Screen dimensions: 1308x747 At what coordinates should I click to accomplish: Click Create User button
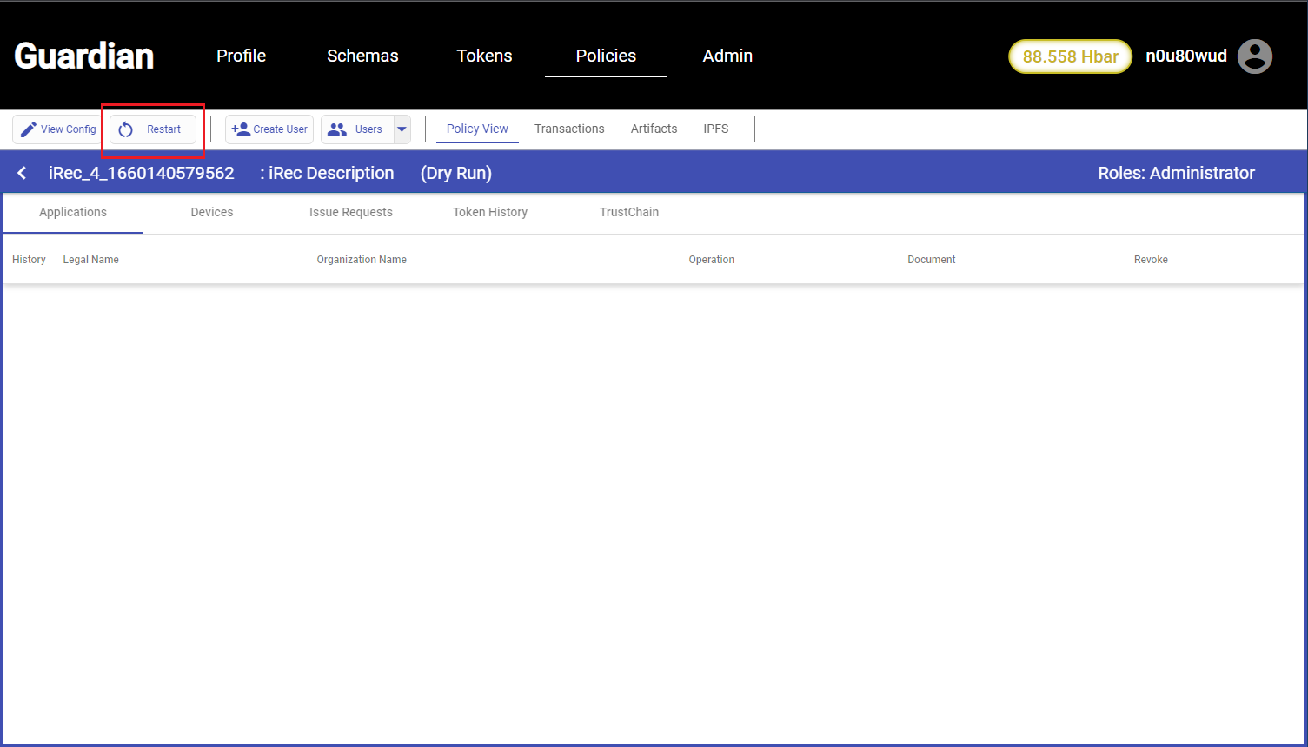[x=269, y=129]
